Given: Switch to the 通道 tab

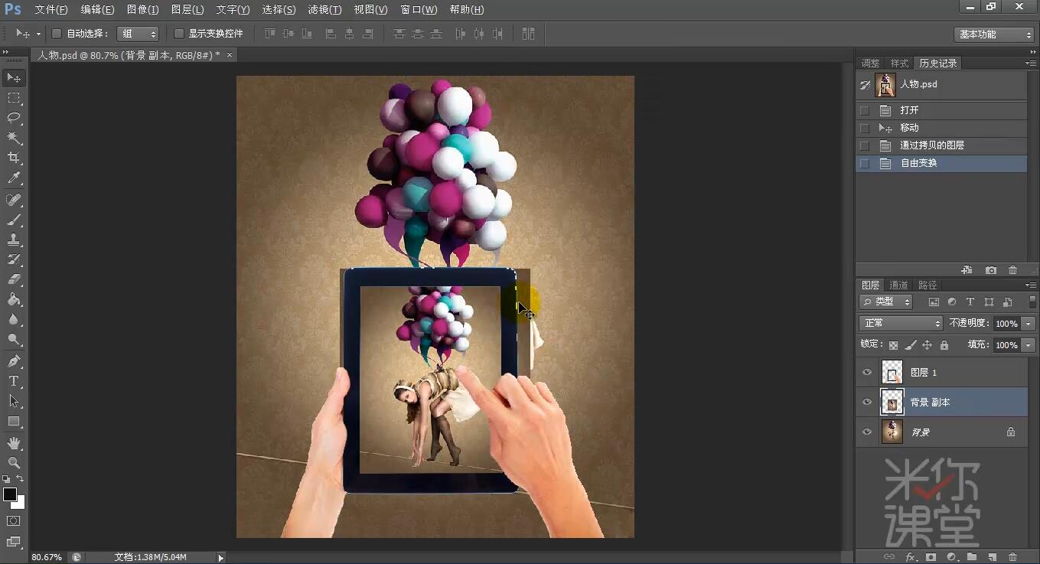Looking at the screenshot, I should pyautogui.click(x=898, y=285).
